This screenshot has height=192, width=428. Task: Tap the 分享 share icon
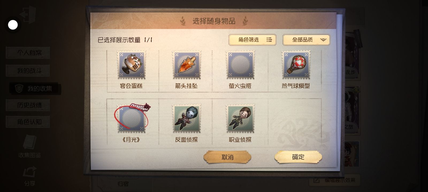point(29,176)
